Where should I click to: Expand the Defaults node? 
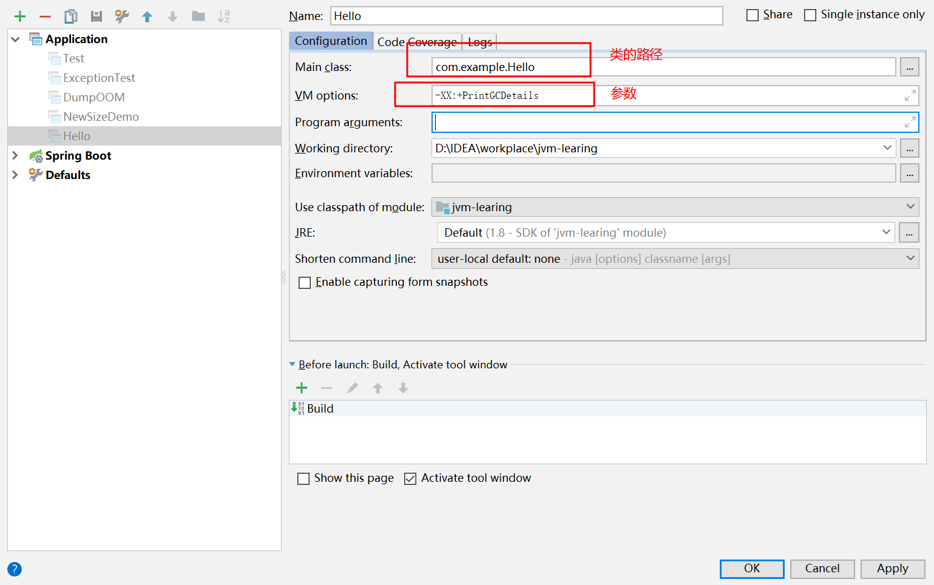[16, 175]
